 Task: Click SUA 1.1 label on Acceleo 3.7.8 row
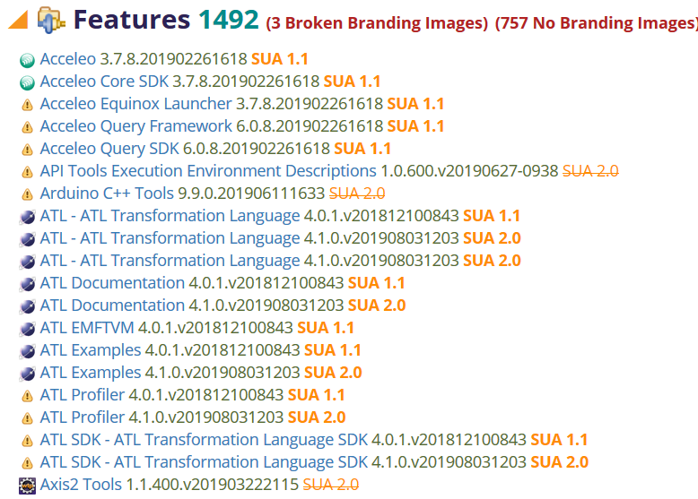[280, 59]
